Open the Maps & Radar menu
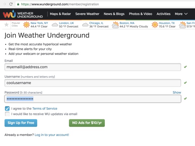The width and height of the screenshot is (195, 146). (x=60, y=14)
